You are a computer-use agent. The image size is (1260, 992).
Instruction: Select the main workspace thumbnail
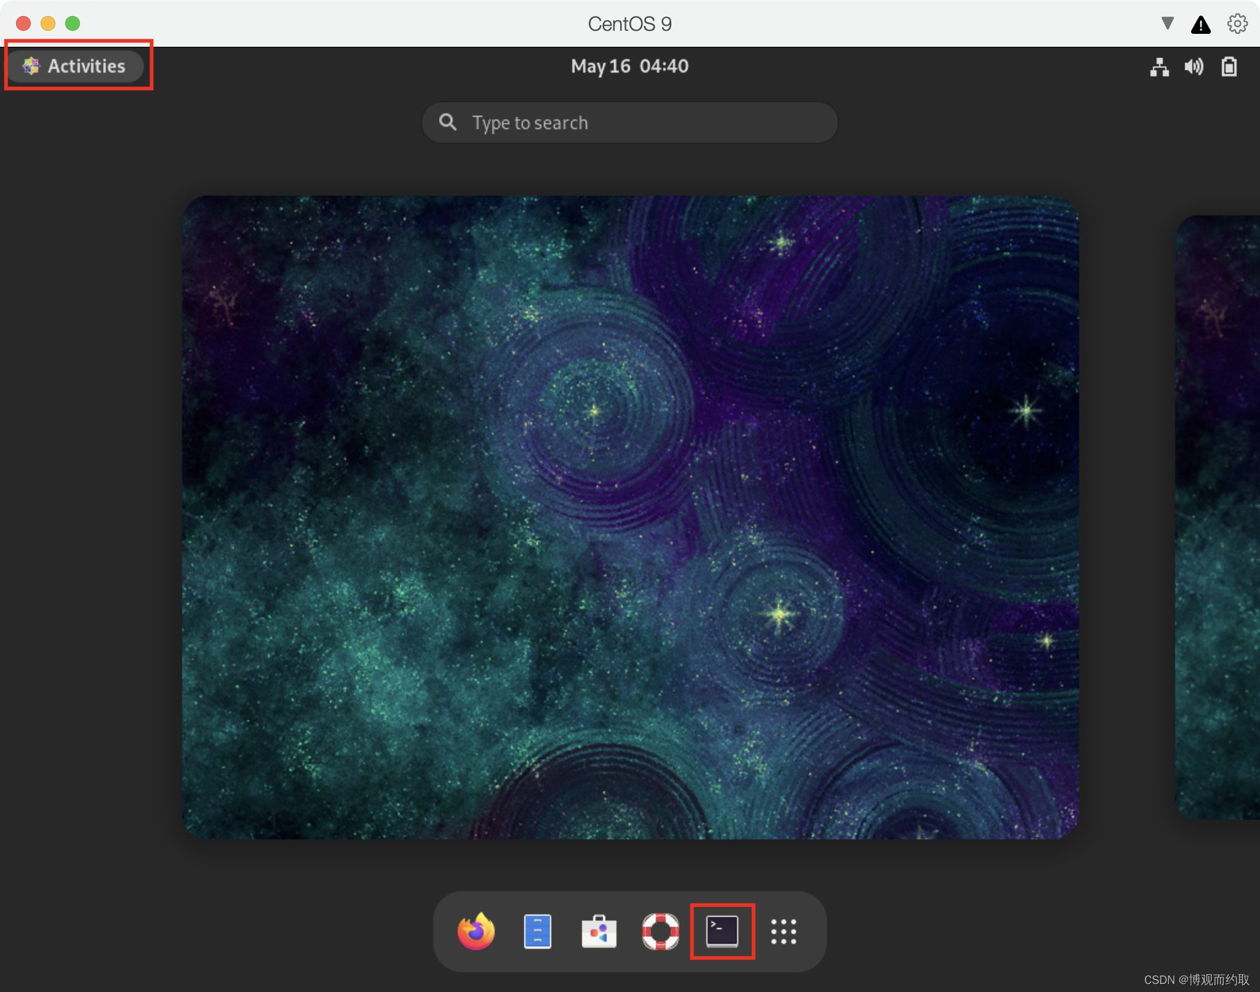630,518
